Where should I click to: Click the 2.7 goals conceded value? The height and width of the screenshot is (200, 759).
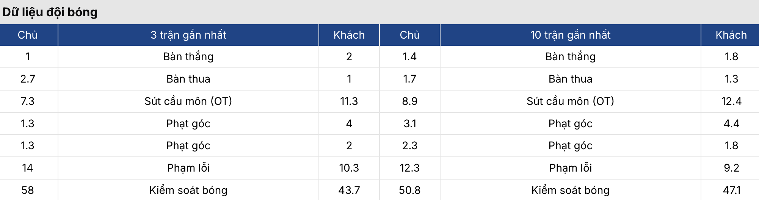(x=28, y=79)
